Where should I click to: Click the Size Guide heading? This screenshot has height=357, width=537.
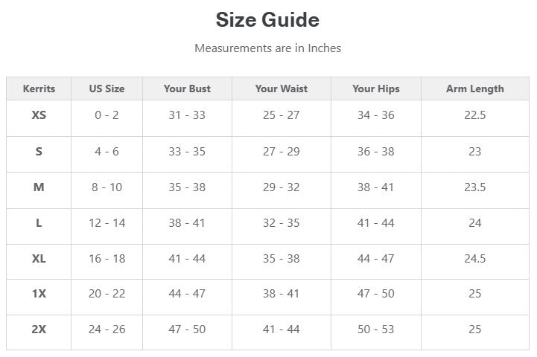[267, 19]
